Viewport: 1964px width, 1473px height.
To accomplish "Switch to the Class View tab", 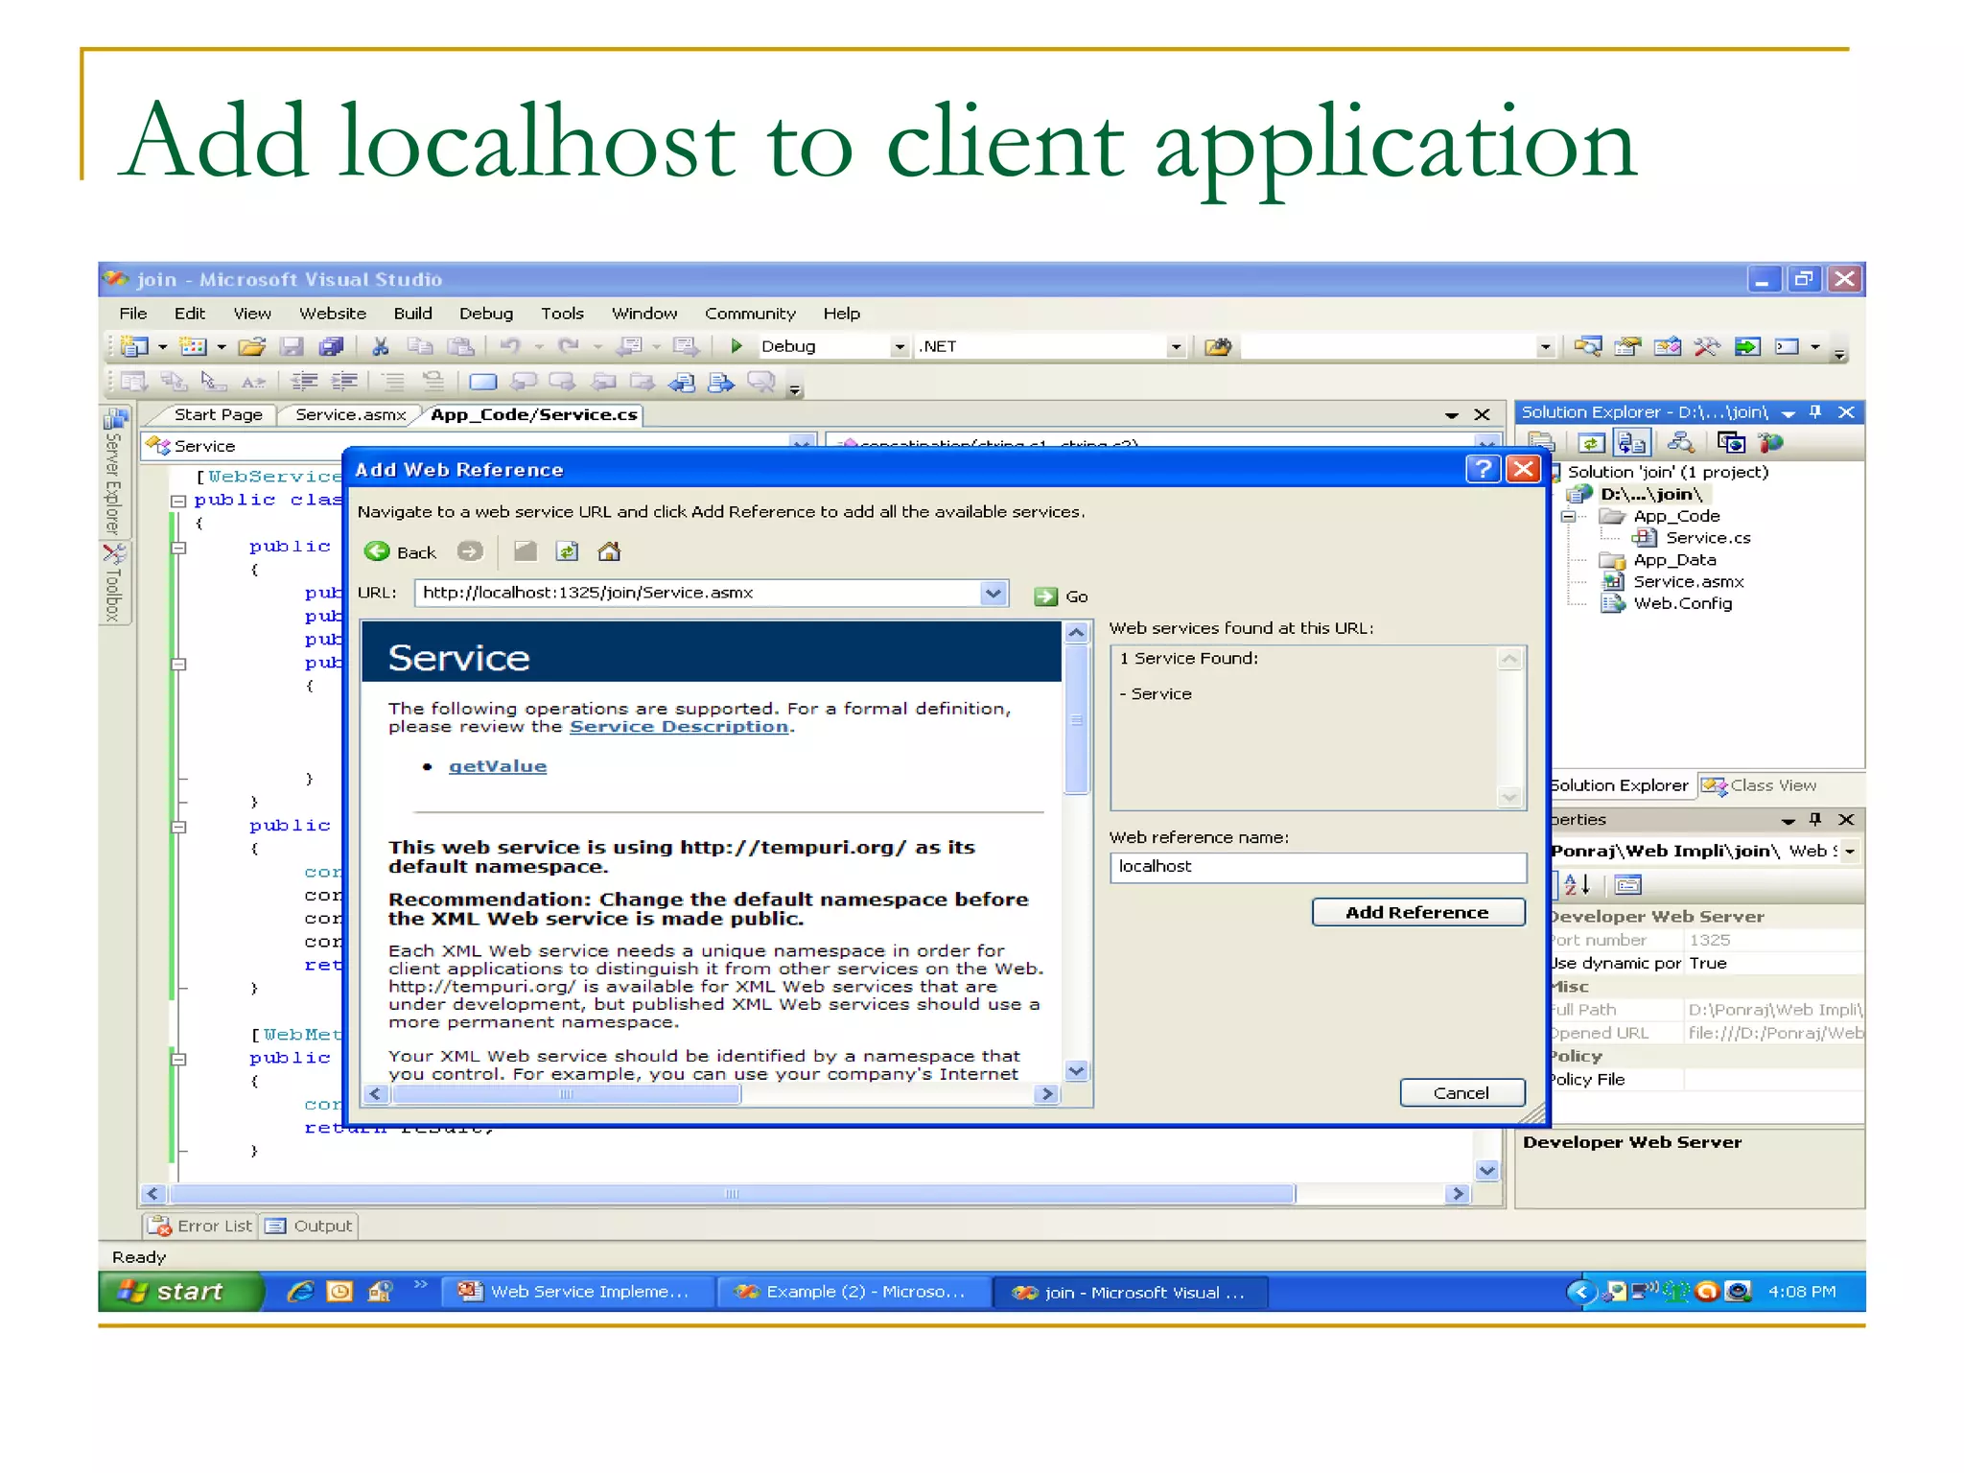I will click(x=1761, y=785).
